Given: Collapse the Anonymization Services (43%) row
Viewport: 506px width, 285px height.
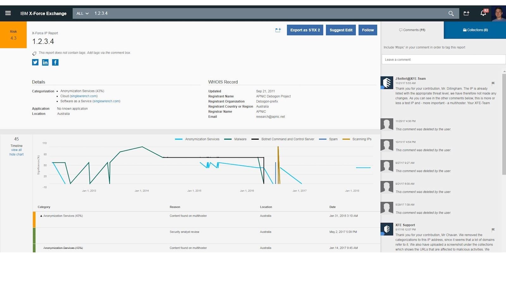Looking at the screenshot, I should coord(41,216).
